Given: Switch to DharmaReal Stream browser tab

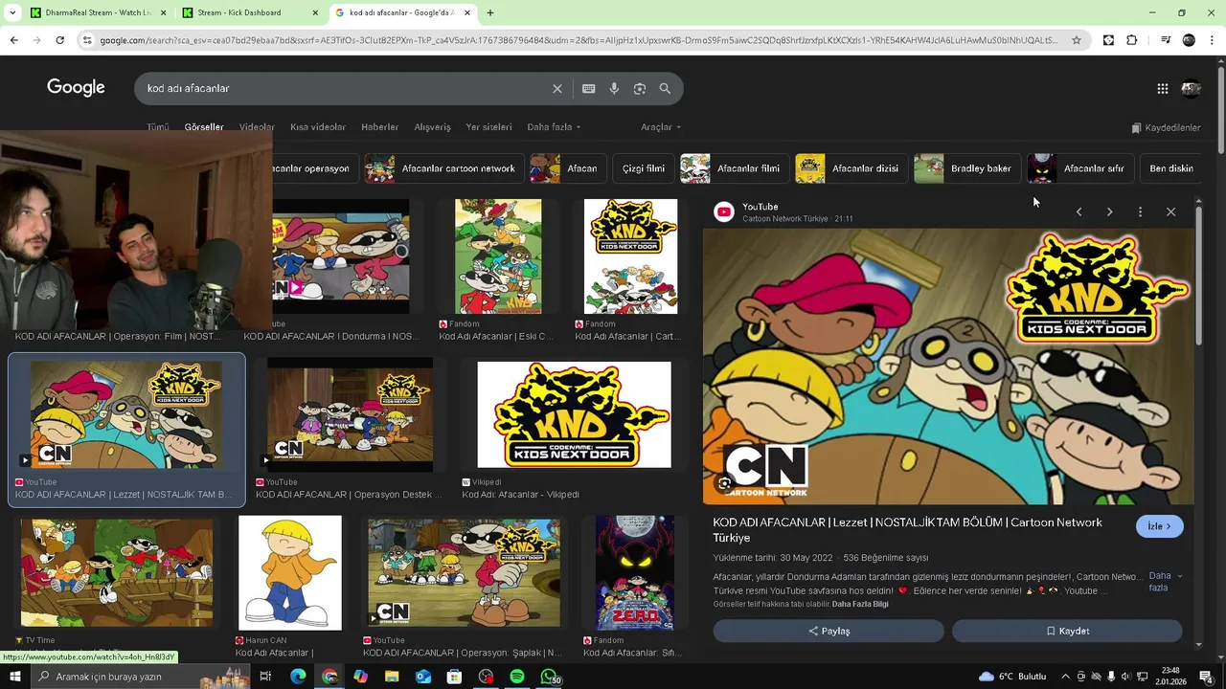Looking at the screenshot, I should (x=98, y=12).
